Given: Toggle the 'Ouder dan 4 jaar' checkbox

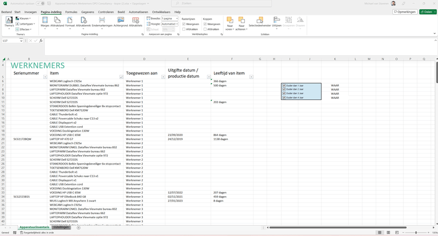Looking at the screenshot, I should click(x=284, y=97).
